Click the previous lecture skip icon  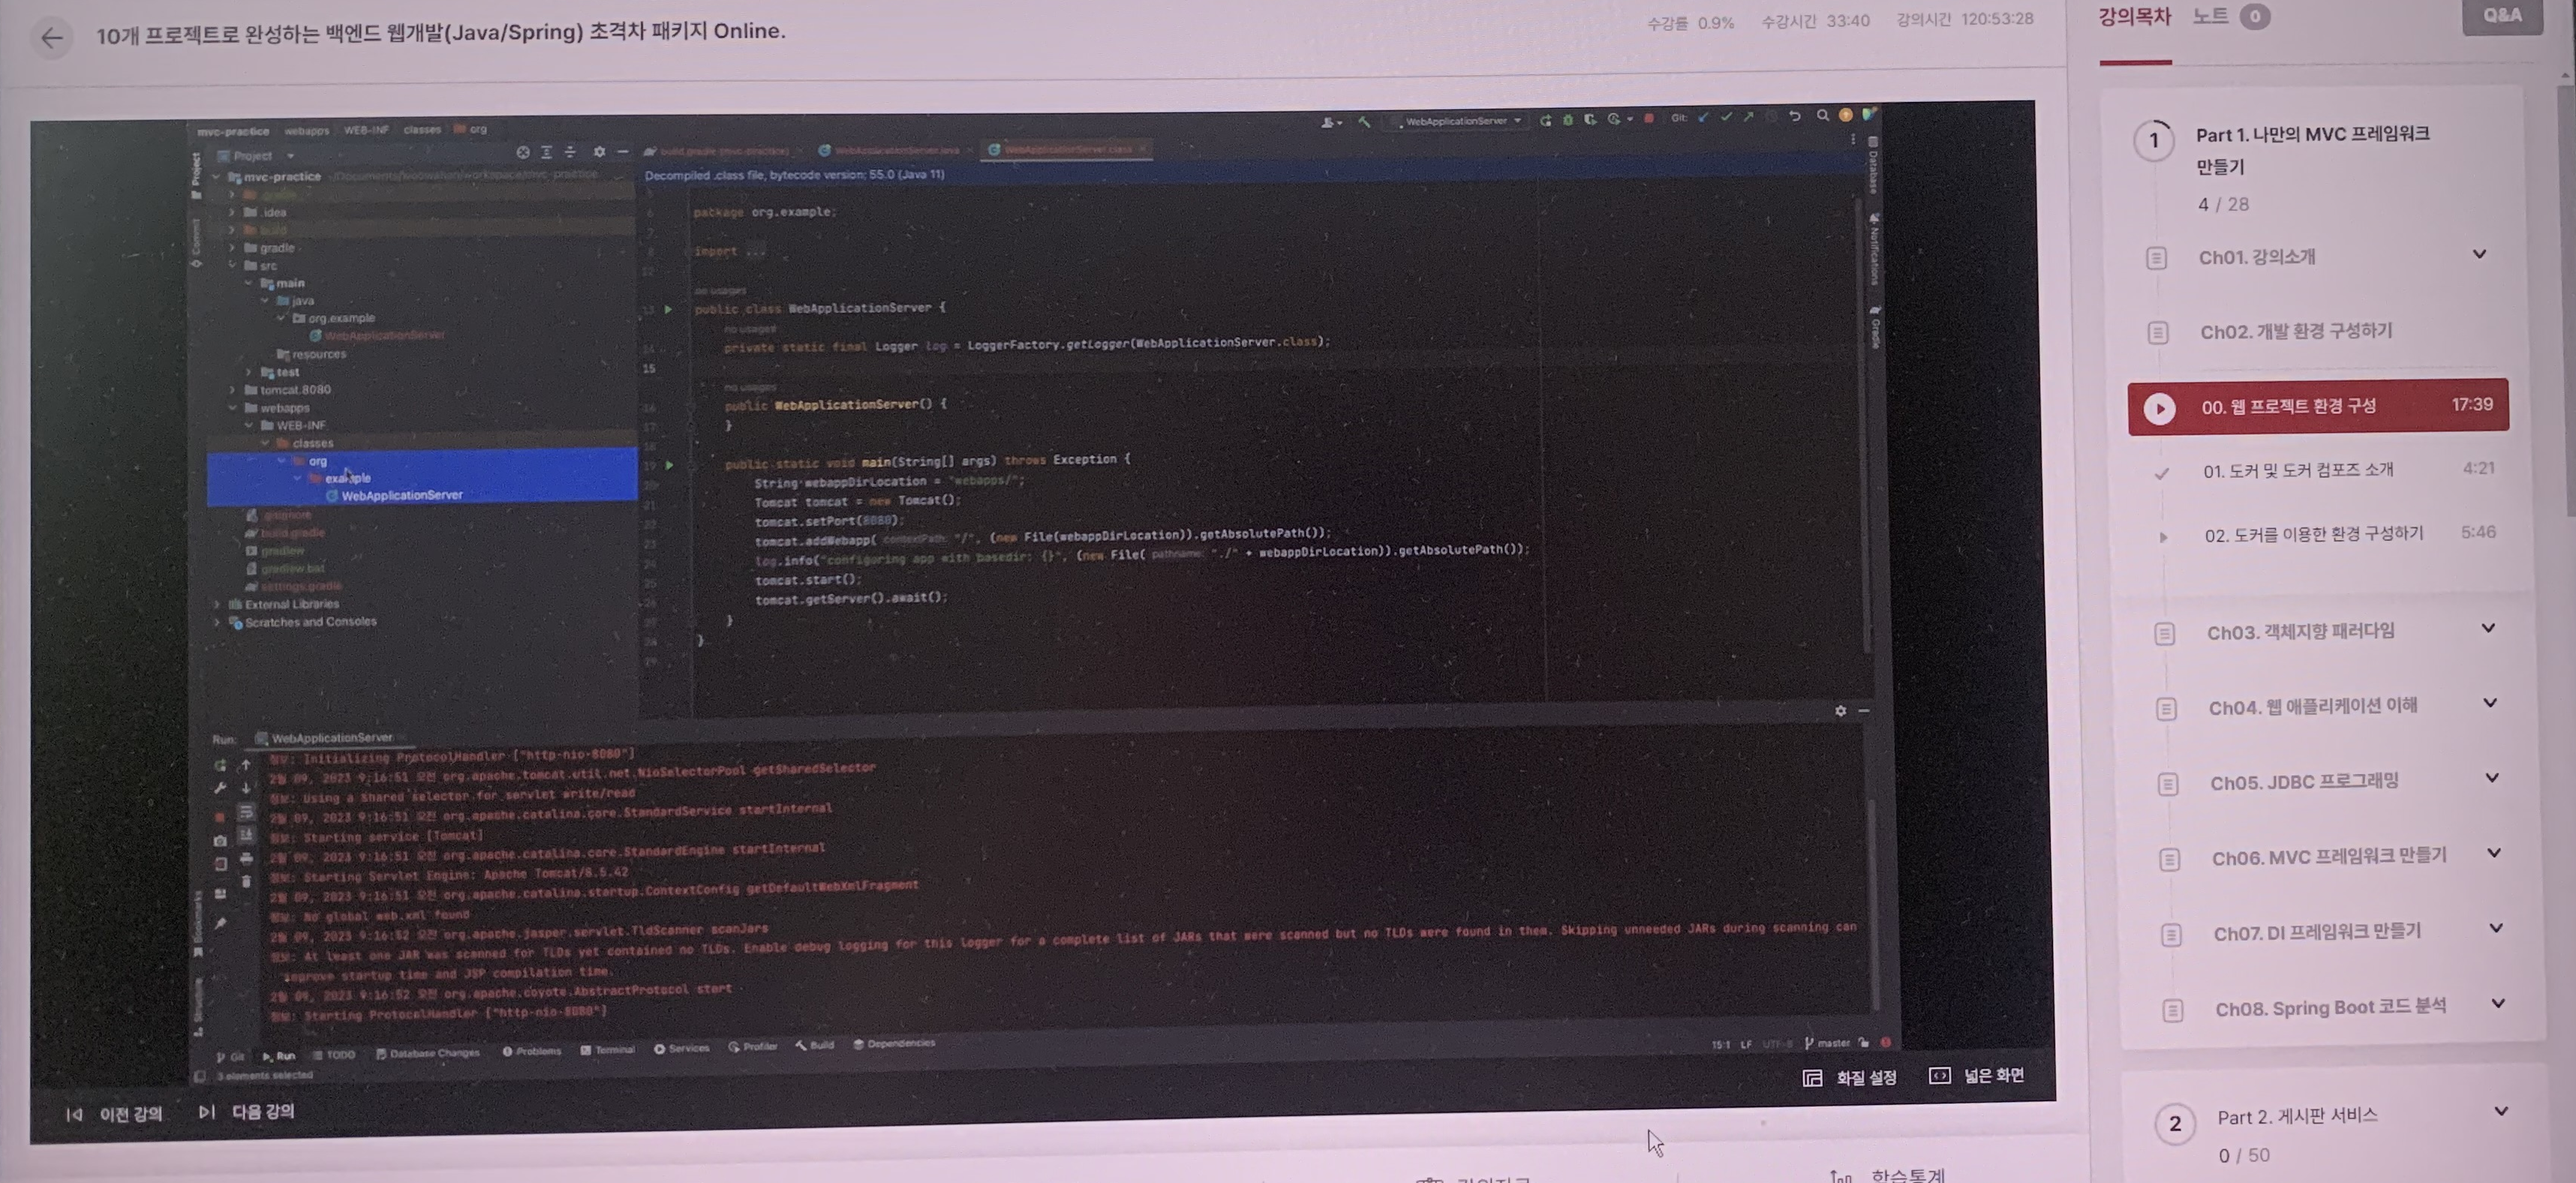[x=74, y=1114]
